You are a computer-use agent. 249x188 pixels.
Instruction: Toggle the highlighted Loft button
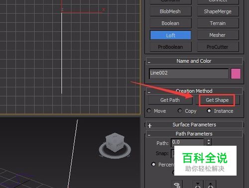click(170, 35)
